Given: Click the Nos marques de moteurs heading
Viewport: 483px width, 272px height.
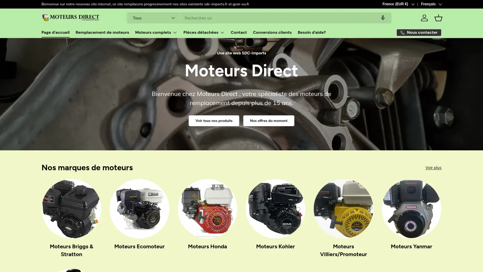Looking at the screenshot, I should [x=87, y=167].
